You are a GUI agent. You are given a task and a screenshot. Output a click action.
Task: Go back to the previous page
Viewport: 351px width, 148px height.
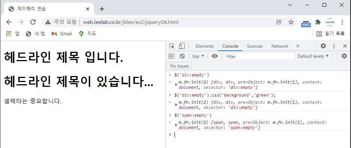tap(9, 22)
